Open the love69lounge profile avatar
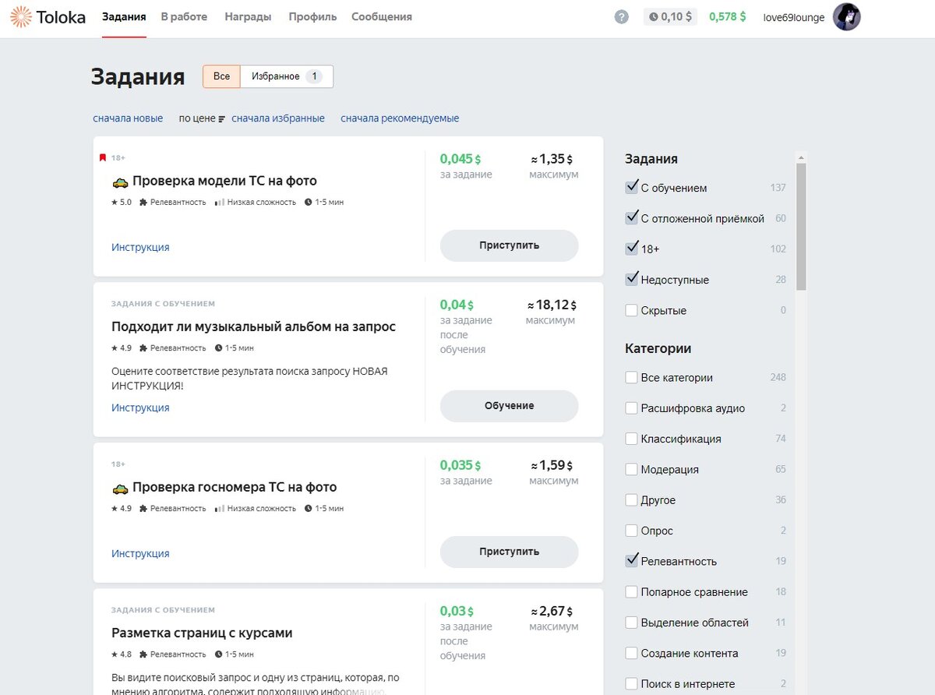Viewport: 935px width, 695px height. [846, 17]
